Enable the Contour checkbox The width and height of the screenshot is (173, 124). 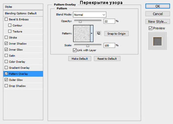coord(10,25)
